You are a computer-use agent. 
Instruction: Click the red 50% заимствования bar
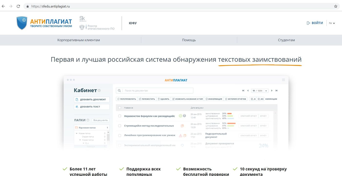[x=231, y=123]
